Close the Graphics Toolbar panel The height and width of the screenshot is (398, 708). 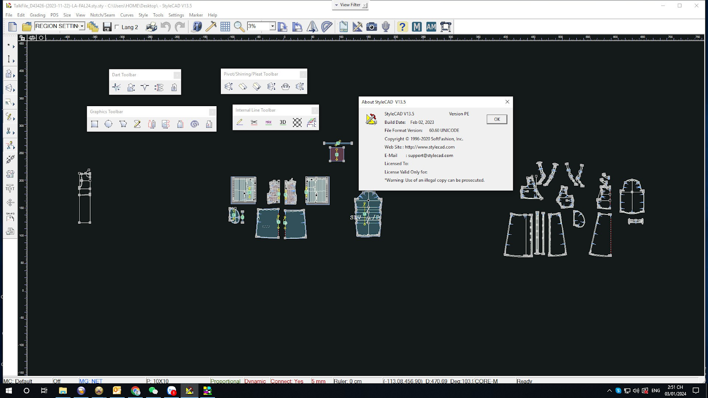pyautogui.click(x=212, y=112)
